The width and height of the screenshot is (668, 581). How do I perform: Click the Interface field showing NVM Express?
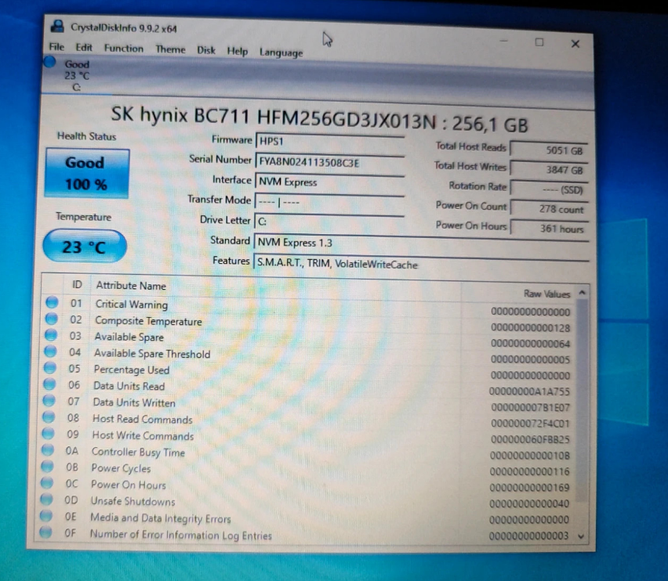pos(330,182)
